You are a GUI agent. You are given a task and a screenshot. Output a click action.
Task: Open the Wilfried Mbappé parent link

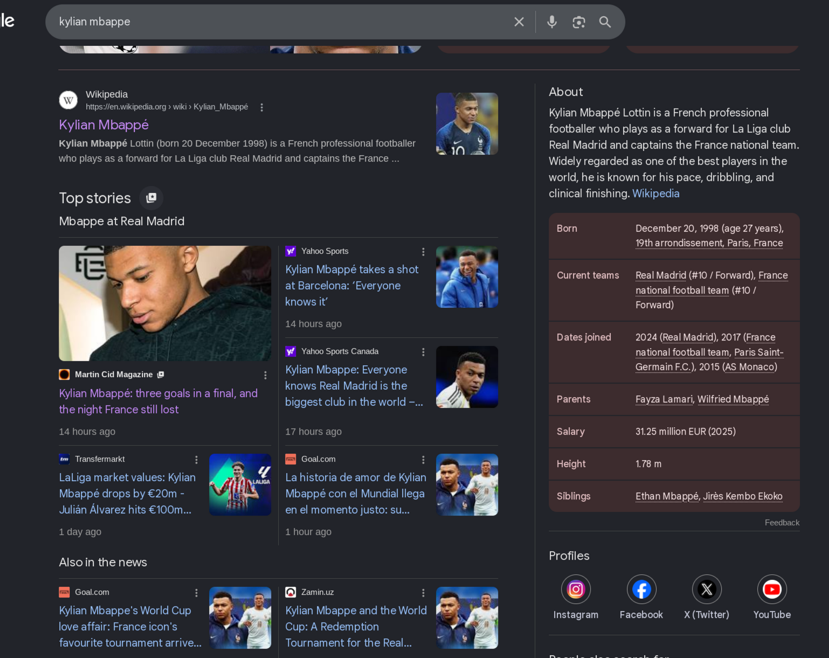coord(733,399)
